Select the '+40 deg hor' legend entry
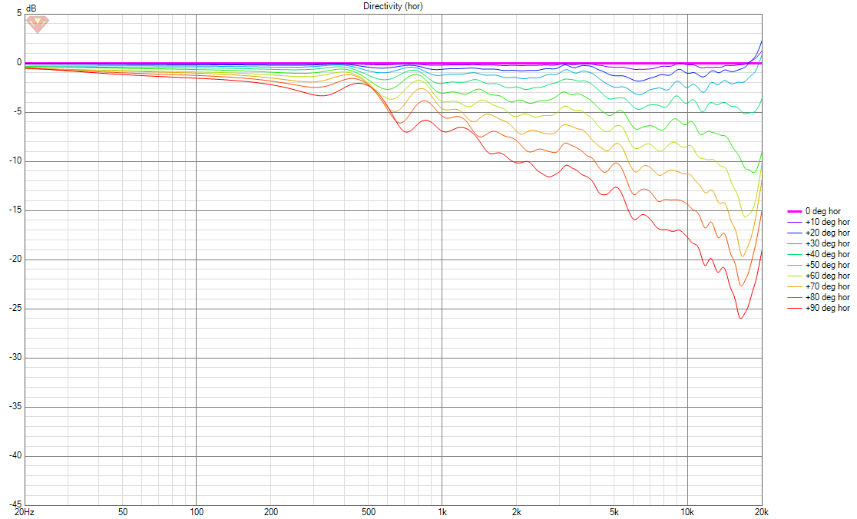This screenshot has height=519, width=857. click(x=818, y=255)
